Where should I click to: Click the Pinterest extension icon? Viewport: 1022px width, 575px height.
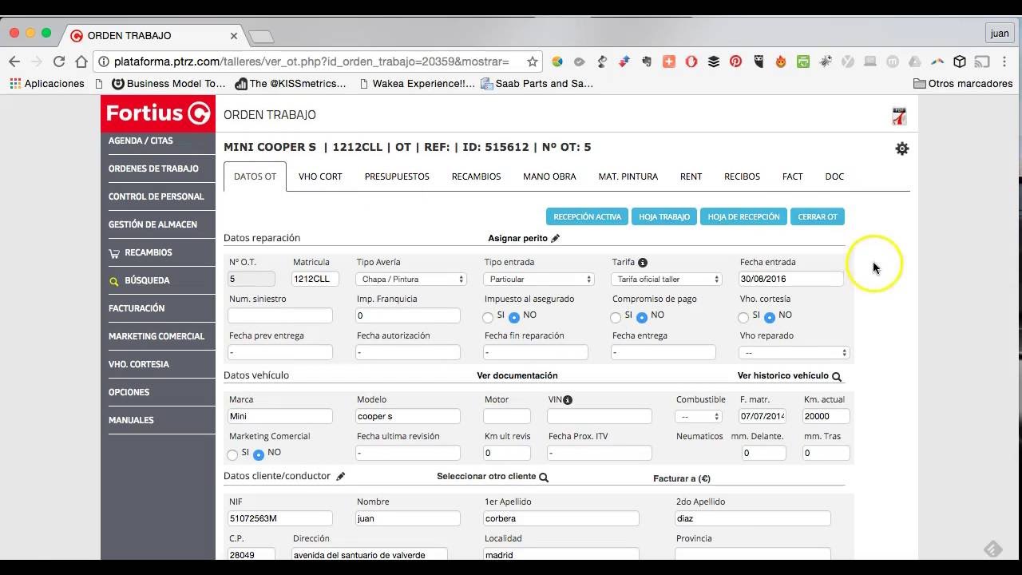pos(736,61)
